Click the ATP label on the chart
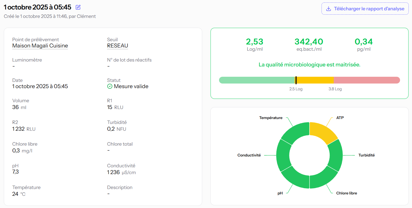412x208 pixels. (340, 118)
